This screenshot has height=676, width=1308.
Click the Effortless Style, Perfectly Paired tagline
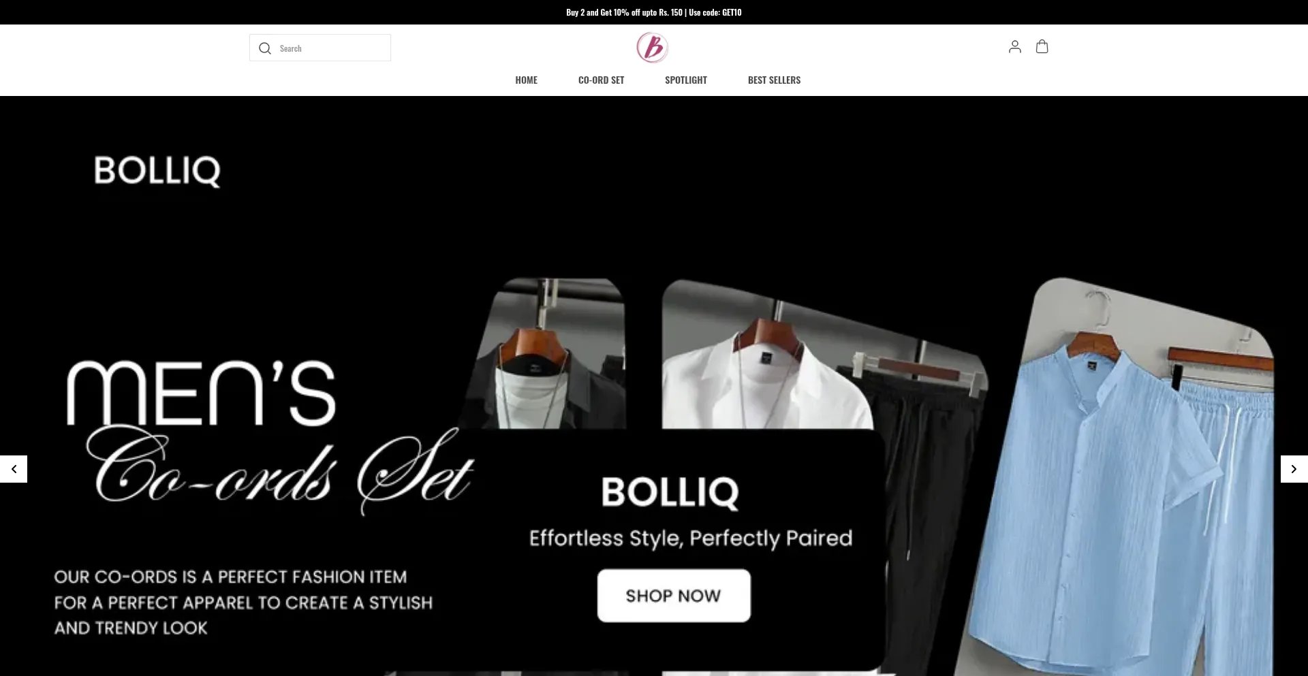pos(691,538)
